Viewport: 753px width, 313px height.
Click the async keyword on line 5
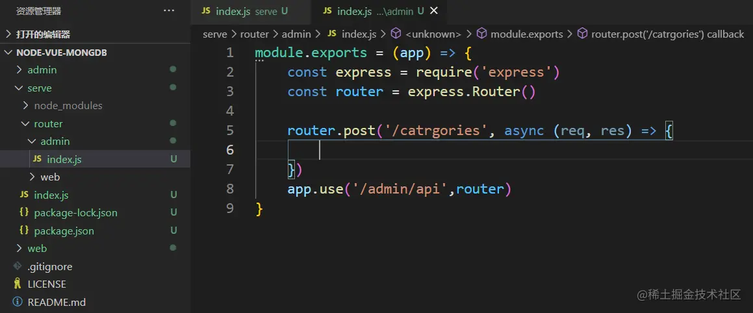click(524, 131)
